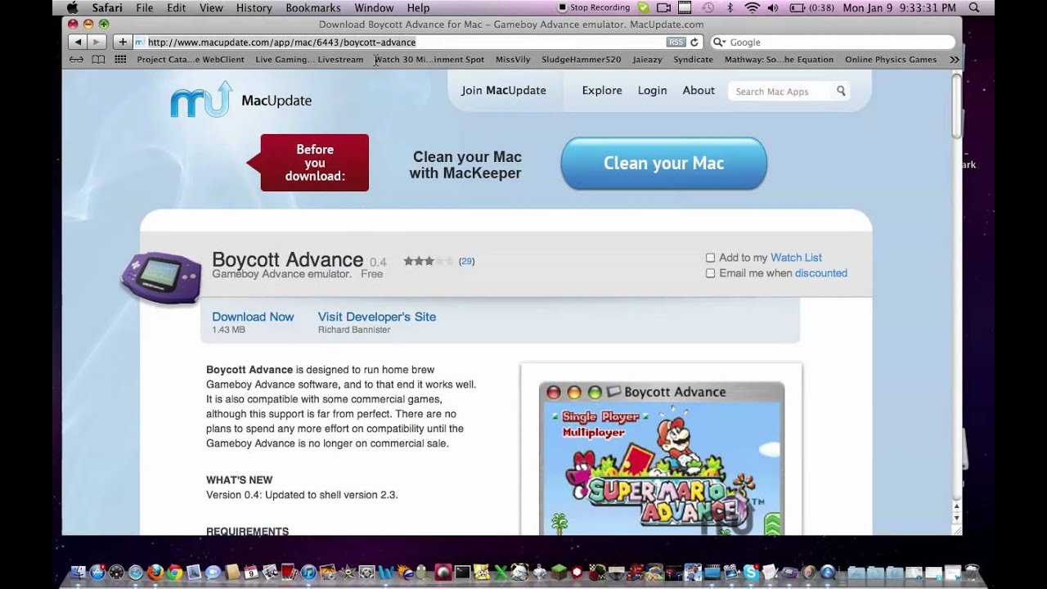Check the Email me when discounted box
Viewport: 1047px width, 589px height.
[710, 273]
